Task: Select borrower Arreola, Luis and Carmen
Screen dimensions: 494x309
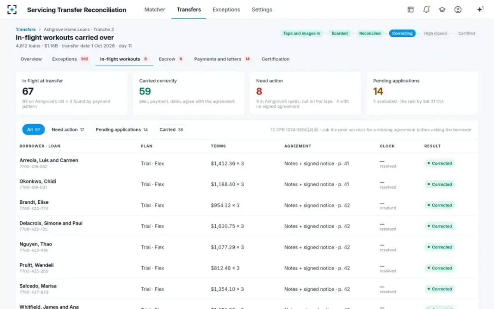Action: pos(49,160)
